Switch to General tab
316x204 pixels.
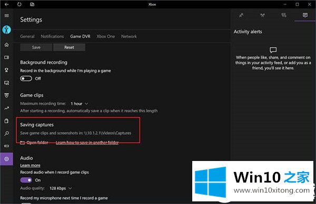click(27, 36)
